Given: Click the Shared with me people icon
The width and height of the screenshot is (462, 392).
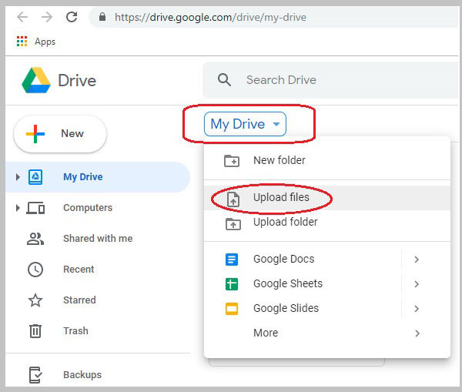Looking at the screenshot, I should (x=35, y=239).
